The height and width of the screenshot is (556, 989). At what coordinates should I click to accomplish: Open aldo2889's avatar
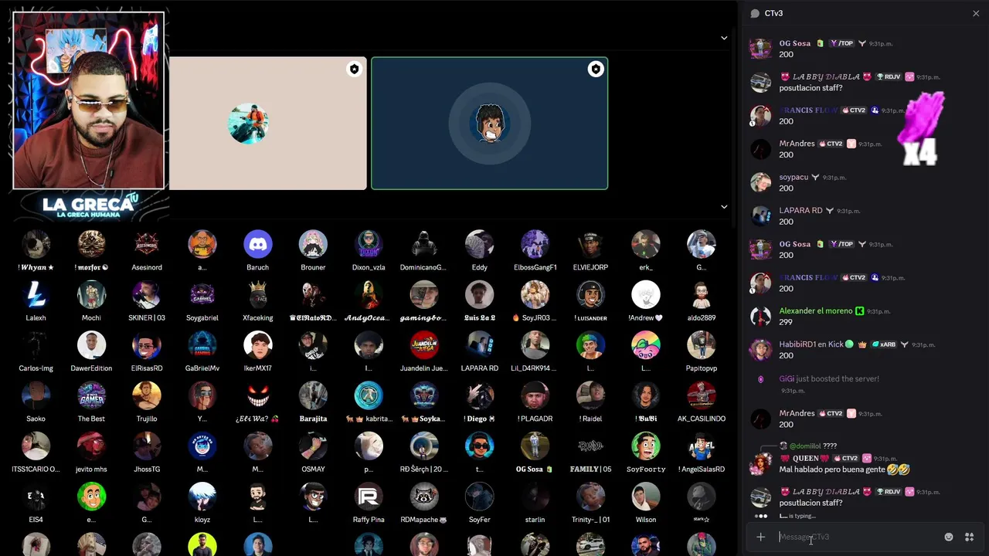tap(702, 294)
